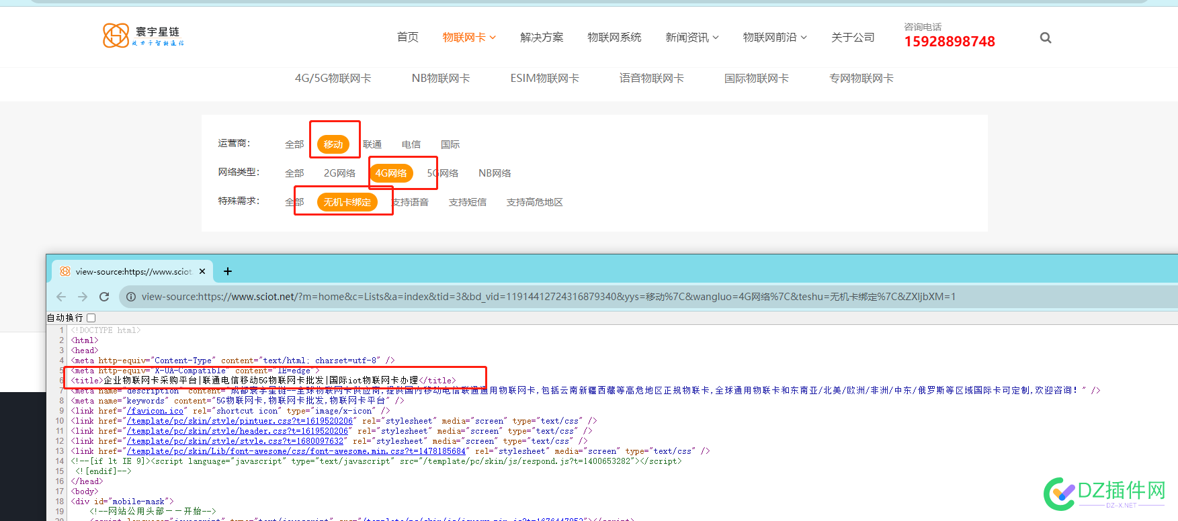Choose 全部 for 网络类型 filter
Screen dimensions: 1178x521
pyautogui.click(x=294, y=173)
